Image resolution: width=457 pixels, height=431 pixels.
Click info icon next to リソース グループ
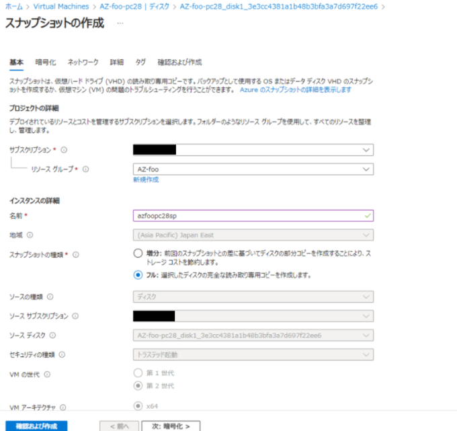[x=85, y=169]
